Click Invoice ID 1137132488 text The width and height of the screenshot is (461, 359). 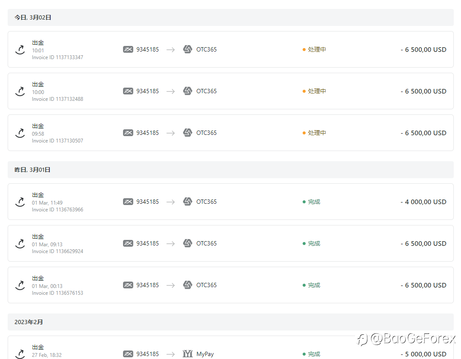point(57,99)
